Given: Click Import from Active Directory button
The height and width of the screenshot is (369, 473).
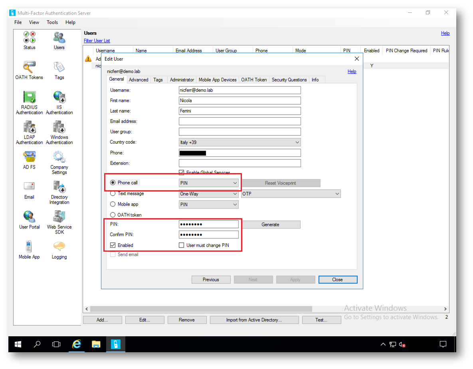Looking at the screenshot, I should click(x=254, y=320).
